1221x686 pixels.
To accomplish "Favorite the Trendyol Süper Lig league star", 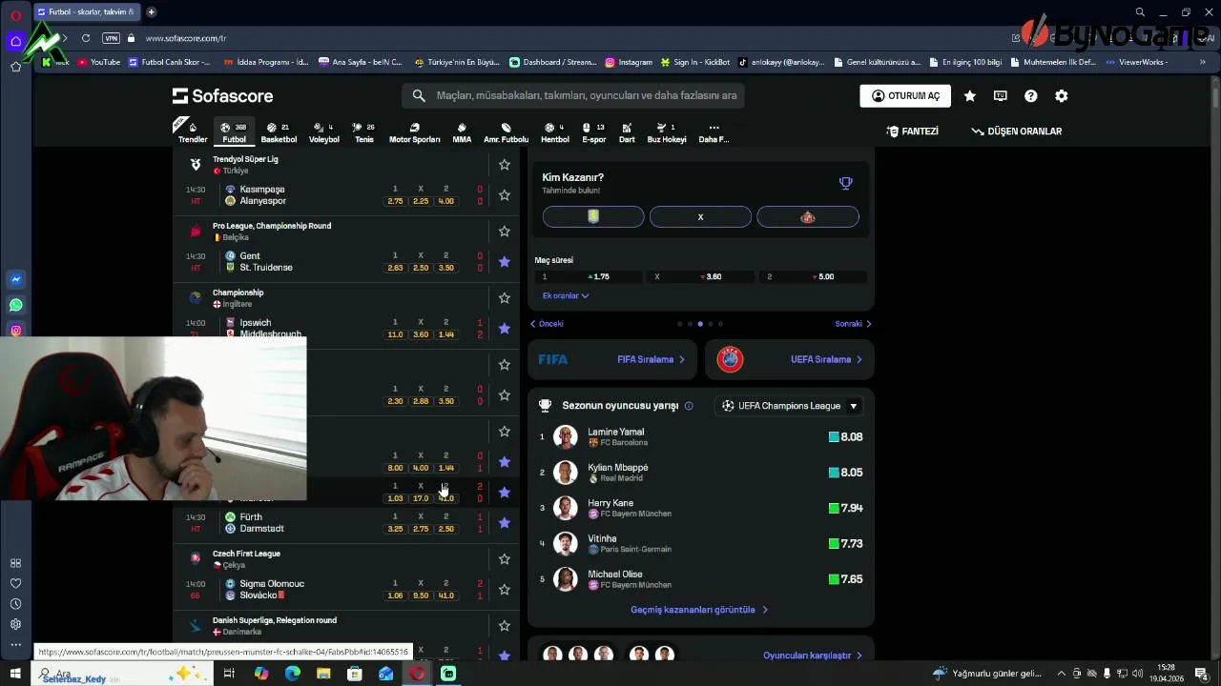I will 505,165.
